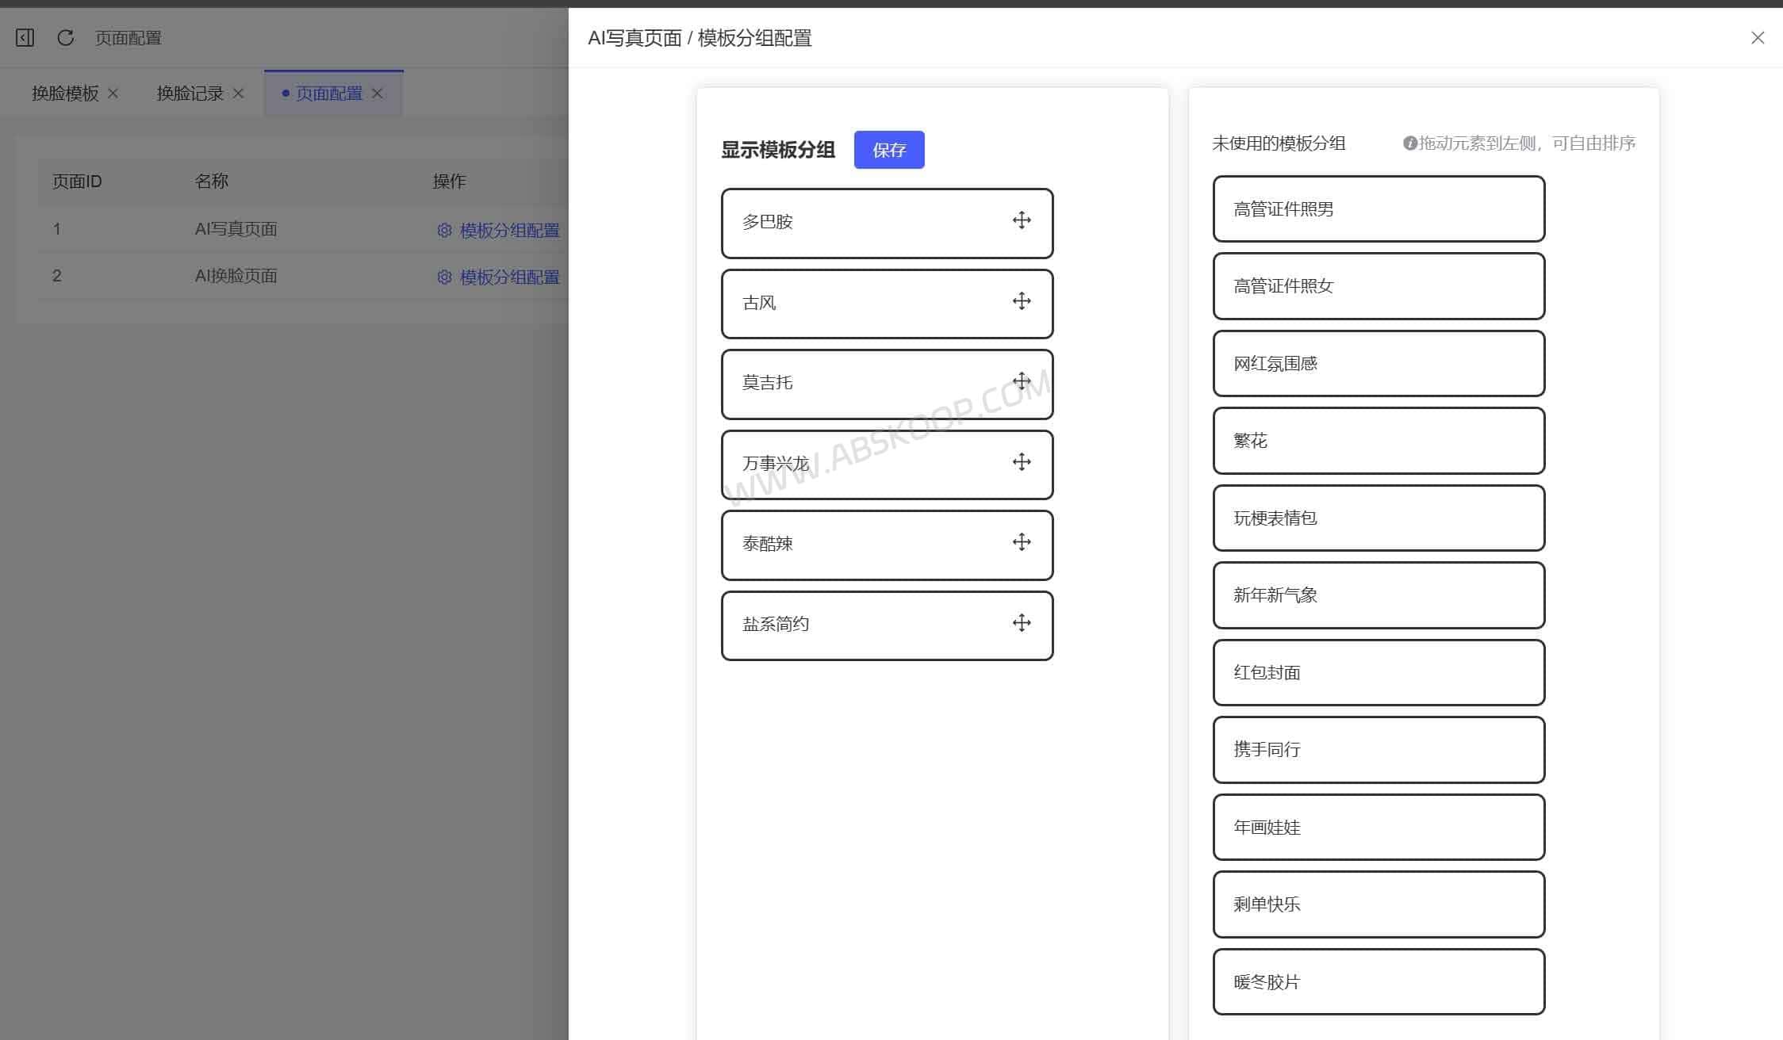This screenshot has width=1783, height=1040.
Task: Select the 高管证件照女 unused group card
Action: pyautogui.click(x=1378, y=286)
